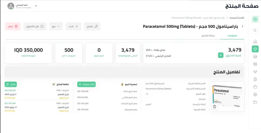
Task: Click the بيع sell button
Action: tap(56, 26)
